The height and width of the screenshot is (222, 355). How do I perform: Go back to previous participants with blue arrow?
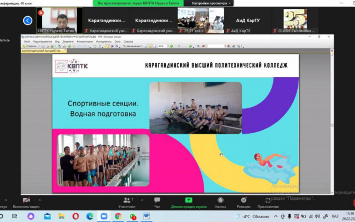[28, 21]
